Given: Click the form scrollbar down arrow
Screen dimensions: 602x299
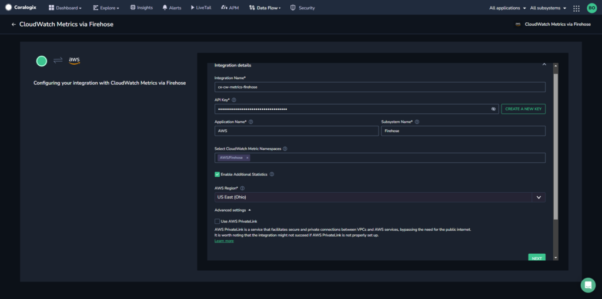Looking at the screenshot, I should pos(555,257).
